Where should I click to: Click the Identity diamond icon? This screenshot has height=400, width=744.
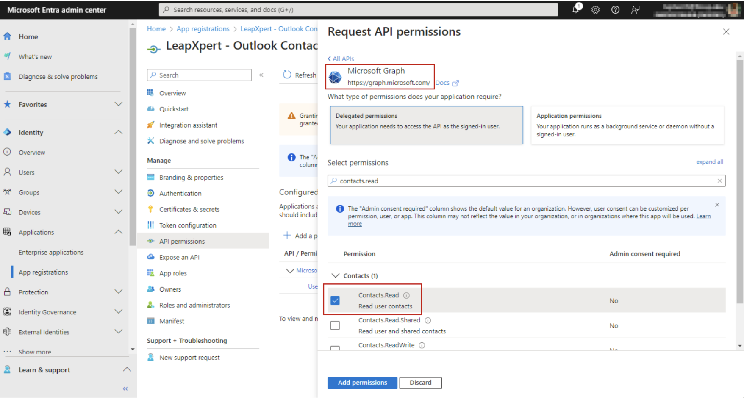(7, 132)
